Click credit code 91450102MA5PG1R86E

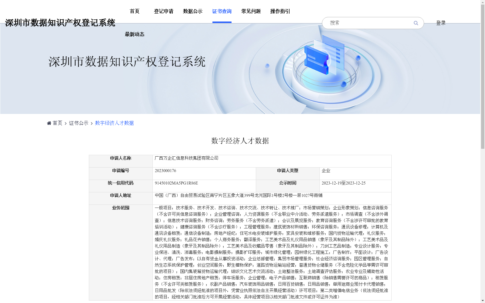pos(176,183)
